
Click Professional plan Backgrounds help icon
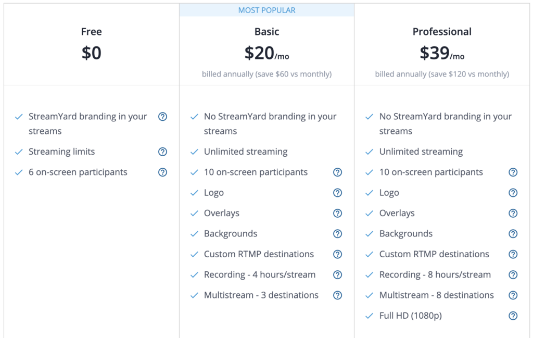point(513,234)
